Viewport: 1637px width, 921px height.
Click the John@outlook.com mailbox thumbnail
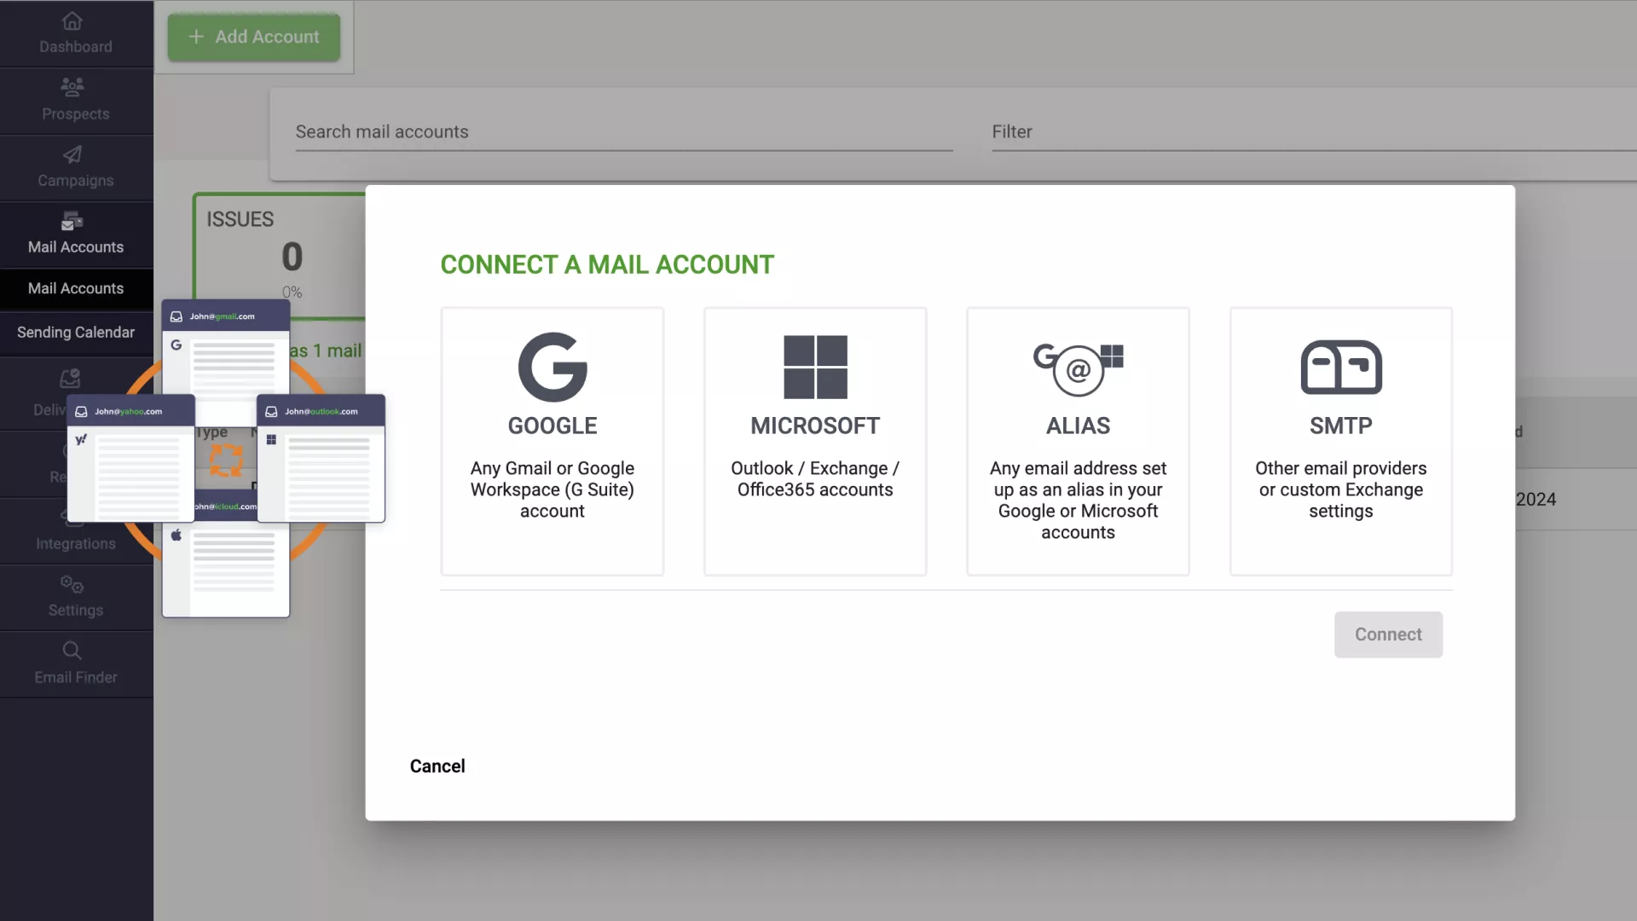point(321,458)
